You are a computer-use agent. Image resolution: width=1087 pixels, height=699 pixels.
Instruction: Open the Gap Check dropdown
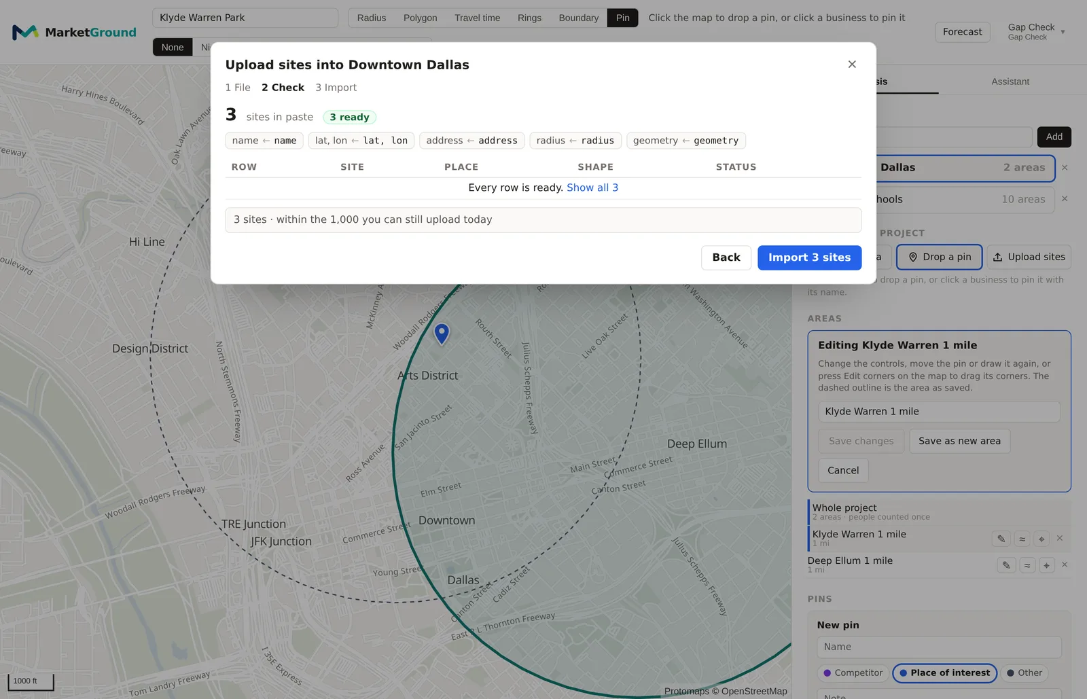coord(1036,32)
